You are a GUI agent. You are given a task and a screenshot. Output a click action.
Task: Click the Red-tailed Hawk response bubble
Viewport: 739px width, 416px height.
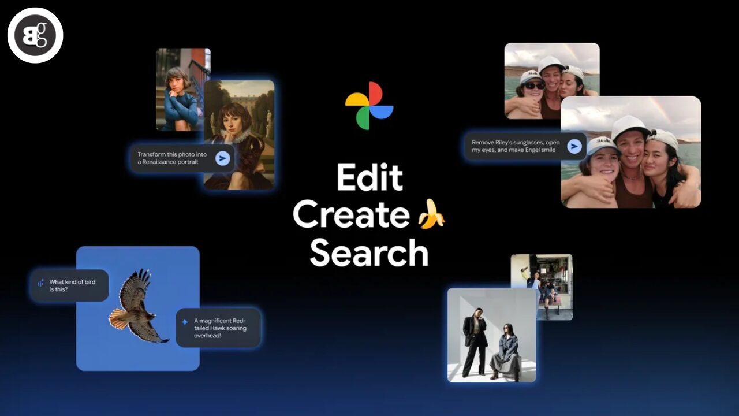click(219, 328)
